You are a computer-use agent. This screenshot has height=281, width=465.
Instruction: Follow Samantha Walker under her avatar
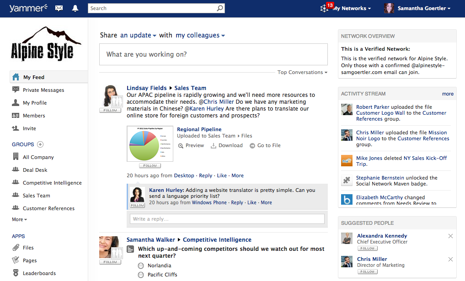coord(110,262)
